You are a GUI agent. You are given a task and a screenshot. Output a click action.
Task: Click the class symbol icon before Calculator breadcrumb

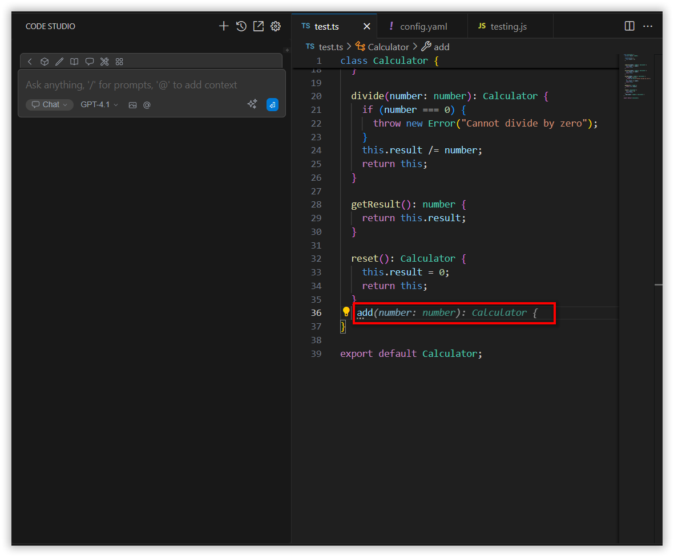click(x=360, y=46)
